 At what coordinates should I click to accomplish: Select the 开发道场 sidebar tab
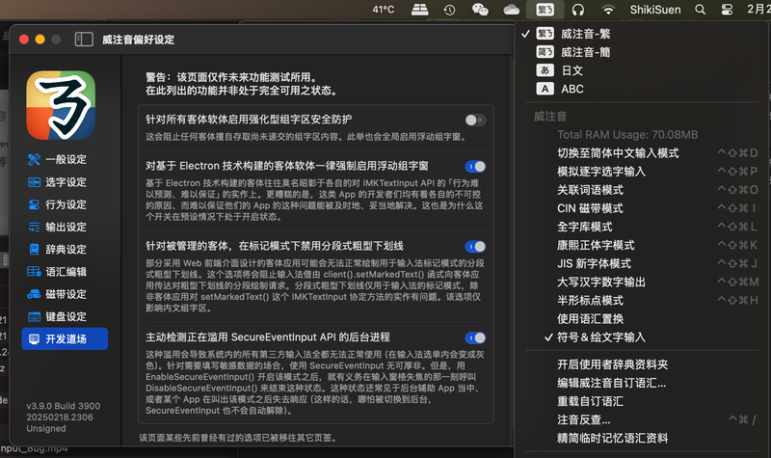click(x=65, y=339)
